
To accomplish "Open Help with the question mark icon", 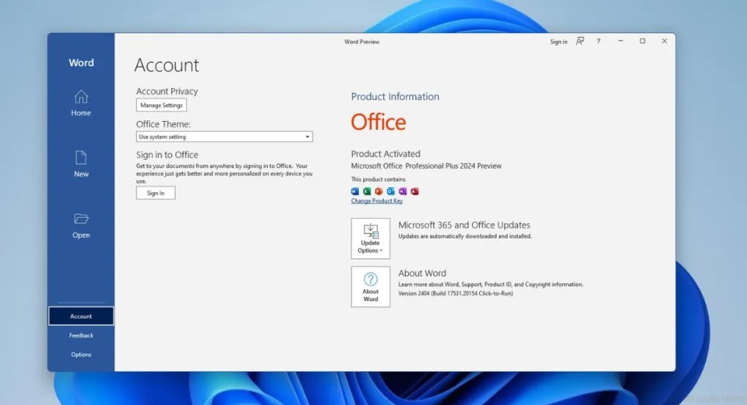I will pyautogui.click(x=598, y=41).
